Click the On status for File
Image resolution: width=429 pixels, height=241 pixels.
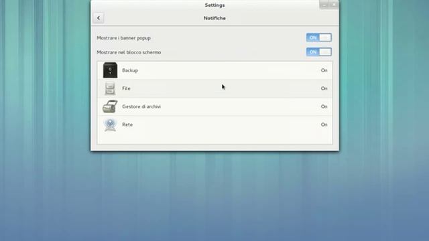coord(324,88)
